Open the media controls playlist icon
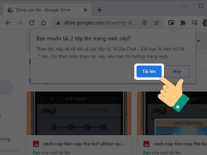Screen dimensions: 207x155 pos(195,23)
